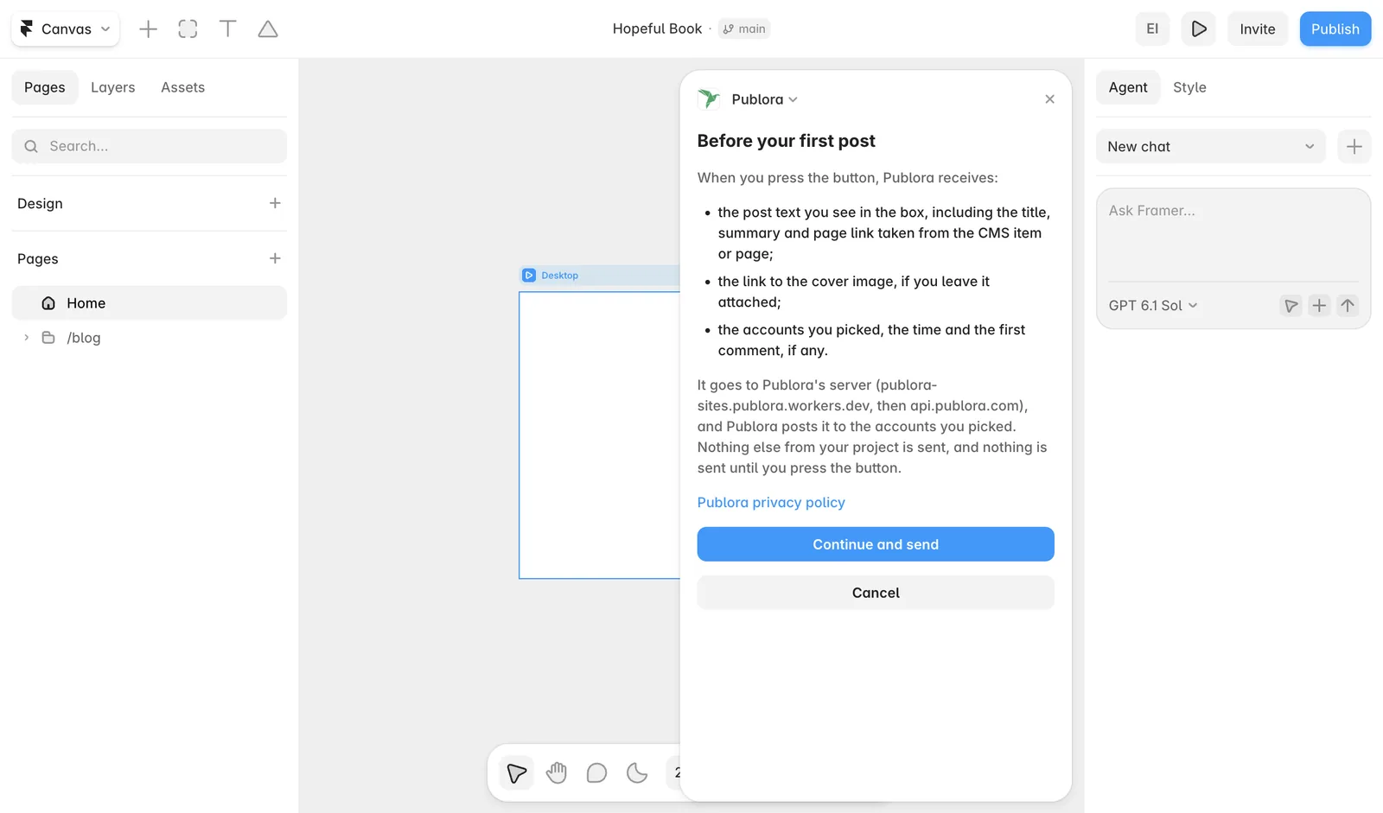The image size is (1383, 813).
Task: Open the Publora plugin dropdown
Action: (x=764, y=99)
